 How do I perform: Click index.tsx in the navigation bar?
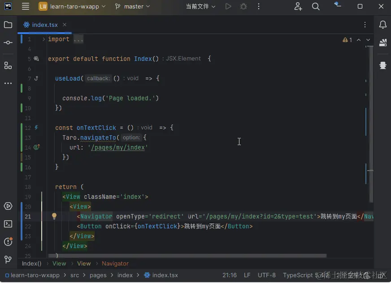click(161, 275)
